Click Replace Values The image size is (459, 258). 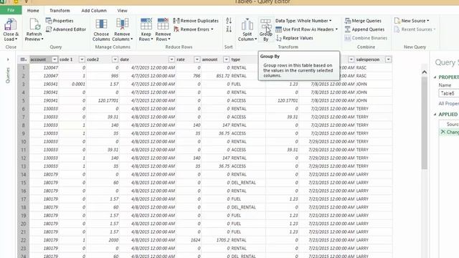pos(295,38)
